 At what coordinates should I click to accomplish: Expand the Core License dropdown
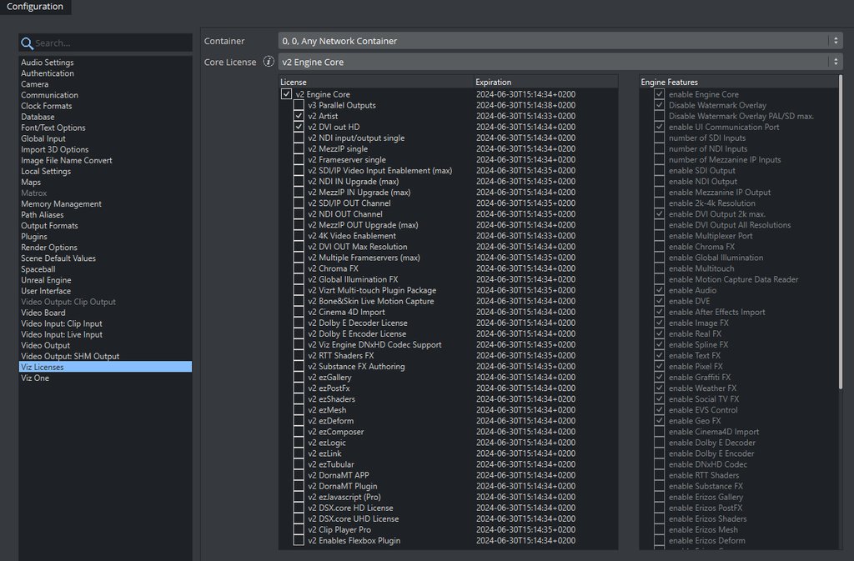pyautogui.click(x=560, y=62)
